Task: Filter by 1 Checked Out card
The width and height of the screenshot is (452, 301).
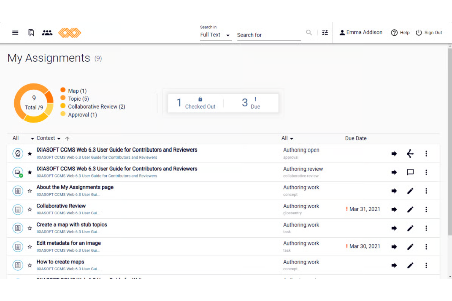Action: (196, 103)
